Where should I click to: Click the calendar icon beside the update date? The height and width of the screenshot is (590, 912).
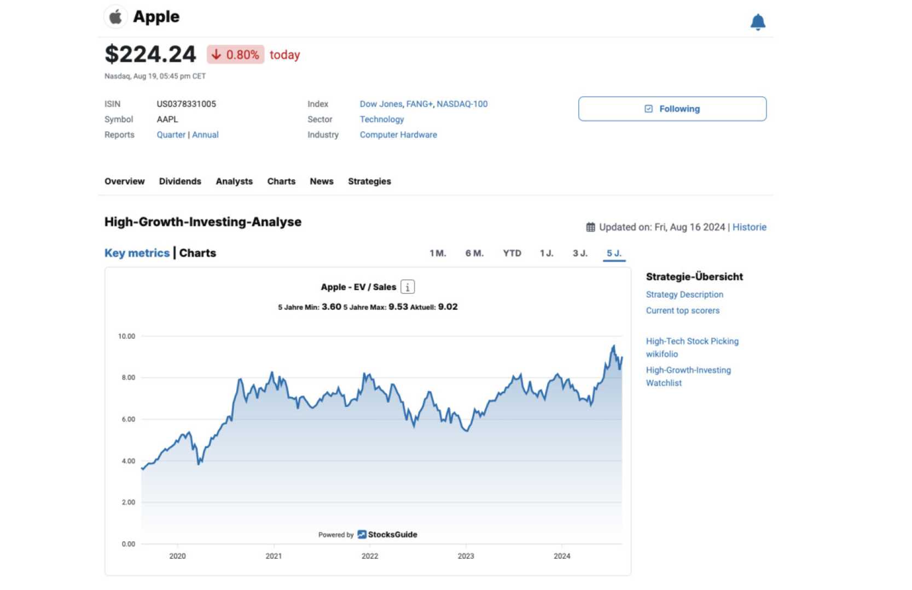point(591,227)
